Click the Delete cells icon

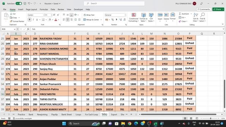[166, 15]
